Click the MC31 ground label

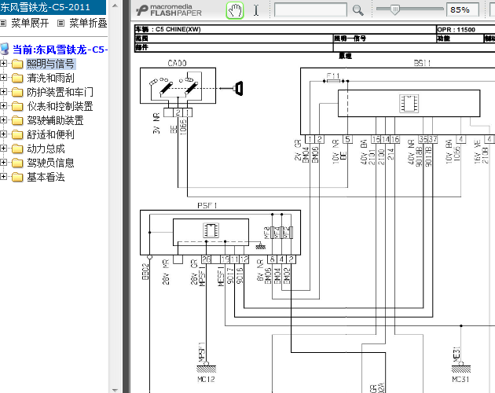pyautogui.click(x=460, y=379)
